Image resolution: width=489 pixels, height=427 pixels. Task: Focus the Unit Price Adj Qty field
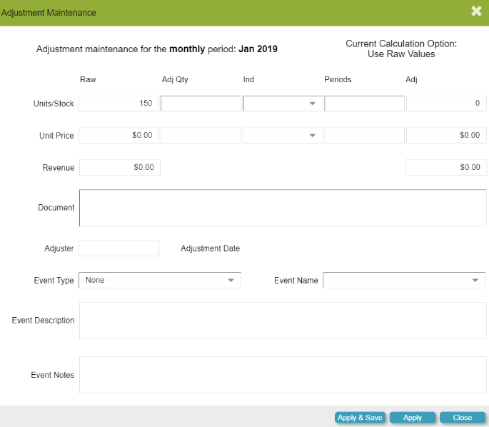[x=201, y=135]
